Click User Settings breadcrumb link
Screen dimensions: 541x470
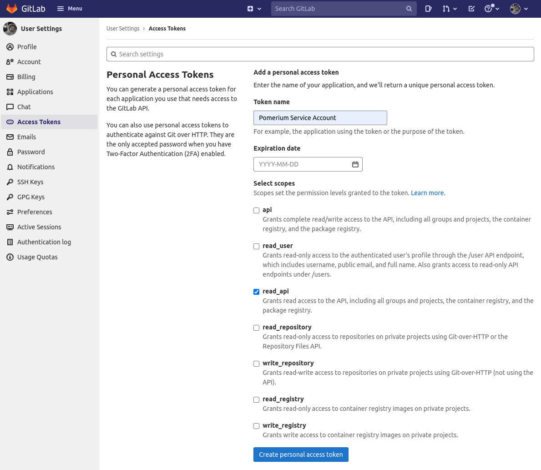[123, 29]
